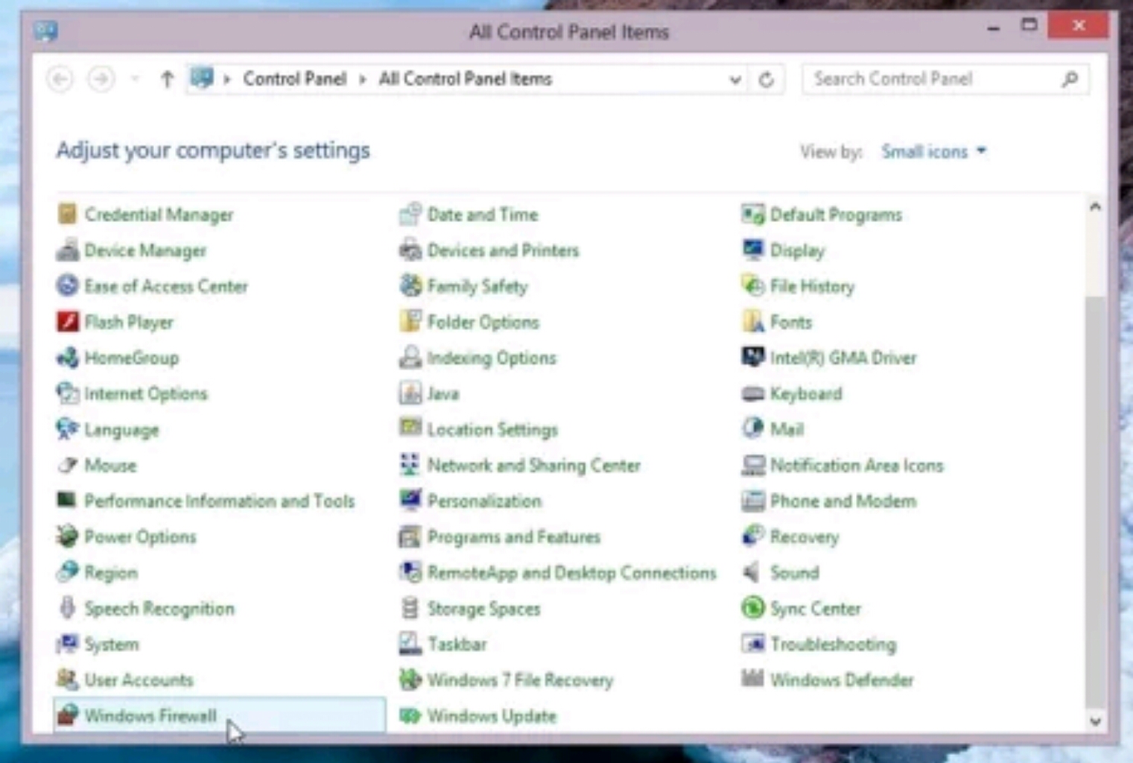Open the Notification Area Icons link
This screenshot has width=1133, height=763.
857,465
